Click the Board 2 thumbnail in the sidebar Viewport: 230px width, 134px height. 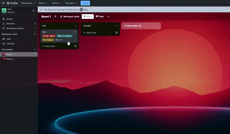3,59
